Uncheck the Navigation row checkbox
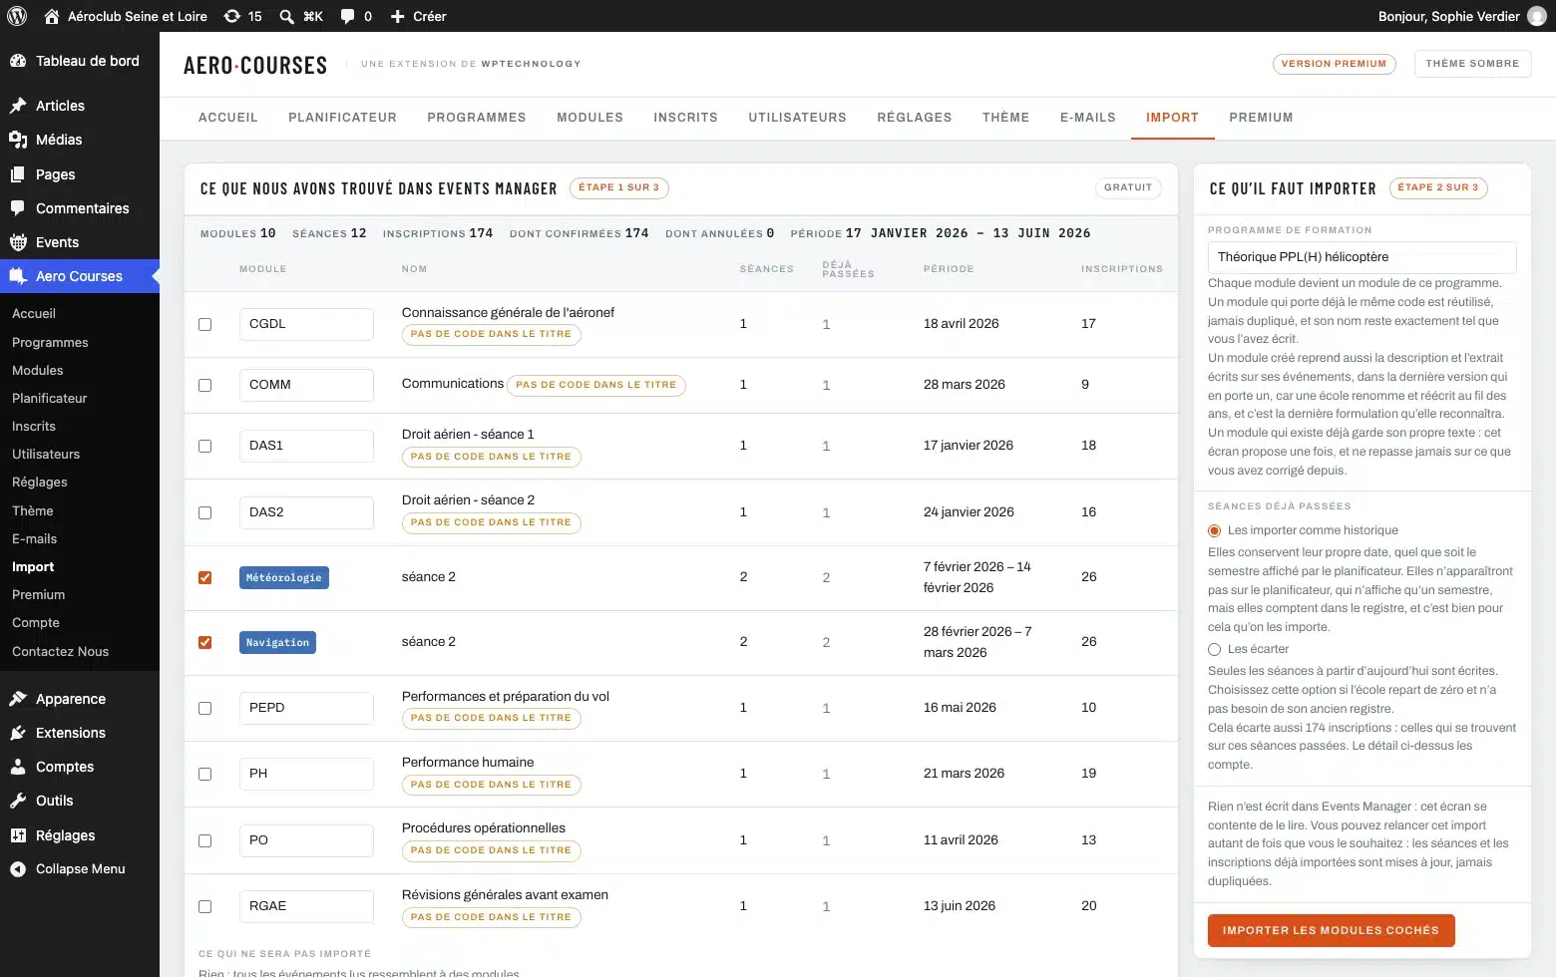 pos(204,642)
